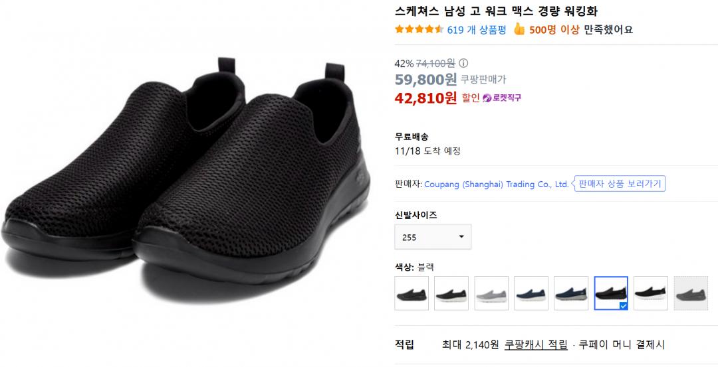Click the 쿠팡캐시 적립 link

[x=536, y=344]
